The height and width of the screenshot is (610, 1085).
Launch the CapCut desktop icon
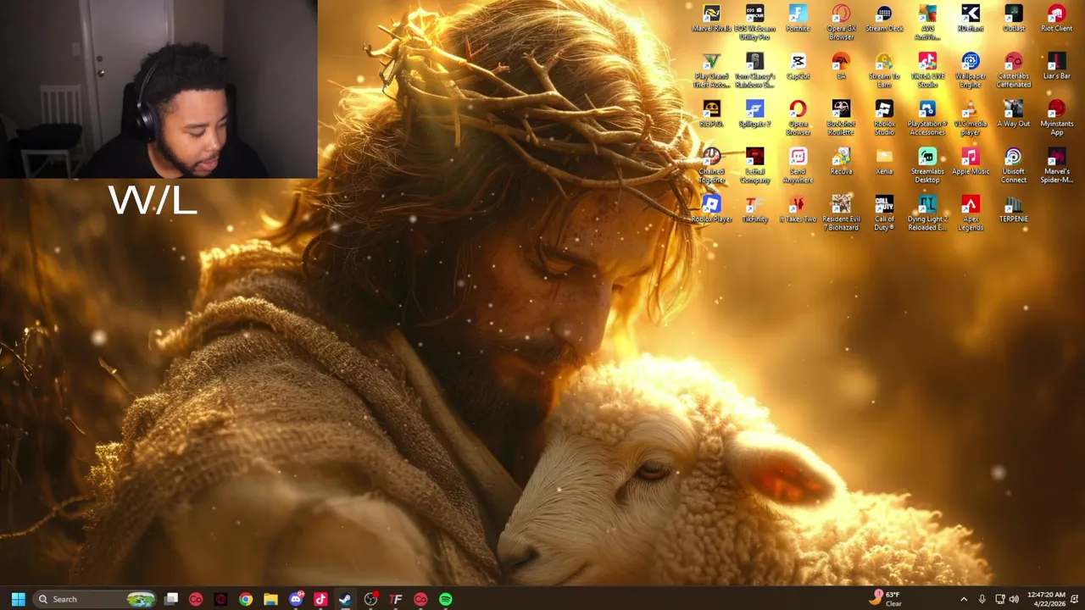(x=798, y=67)
